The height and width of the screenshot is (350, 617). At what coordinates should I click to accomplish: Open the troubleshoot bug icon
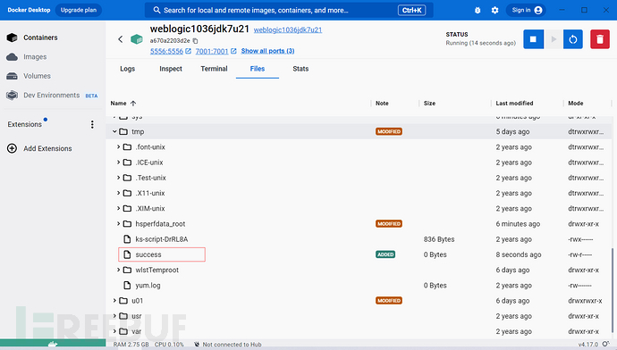click(478, 10)
